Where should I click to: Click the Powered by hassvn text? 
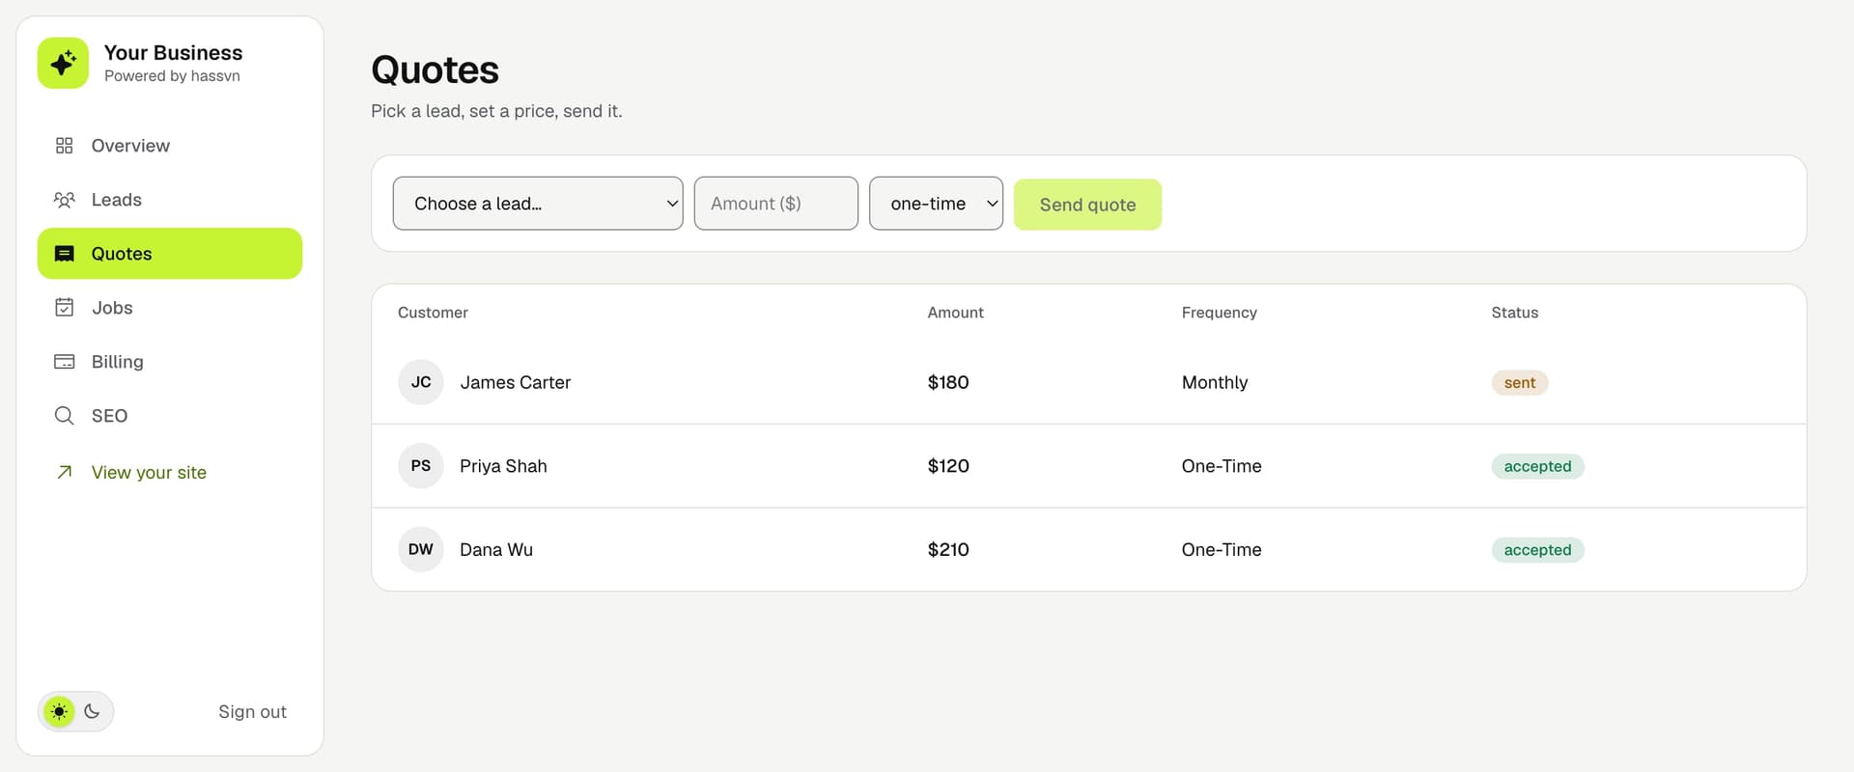(172, 76)
